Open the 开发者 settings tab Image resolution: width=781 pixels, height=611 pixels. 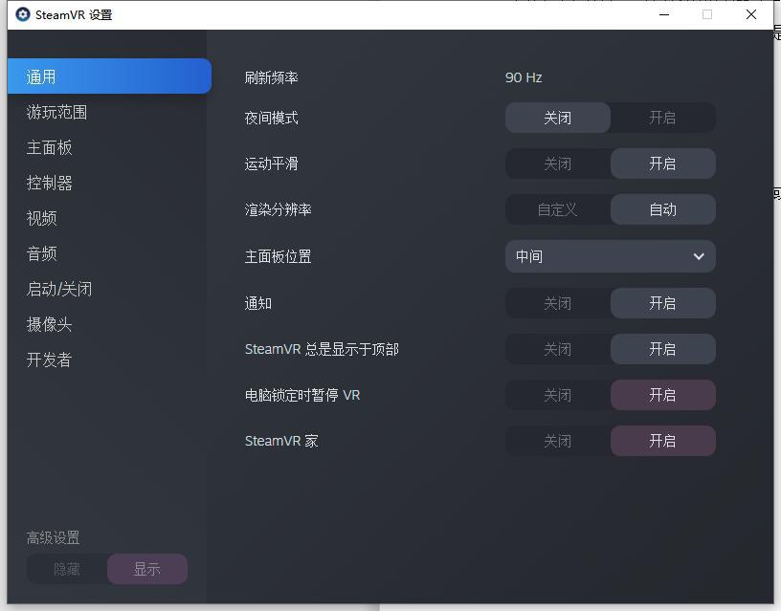click(x=50, y=360)
